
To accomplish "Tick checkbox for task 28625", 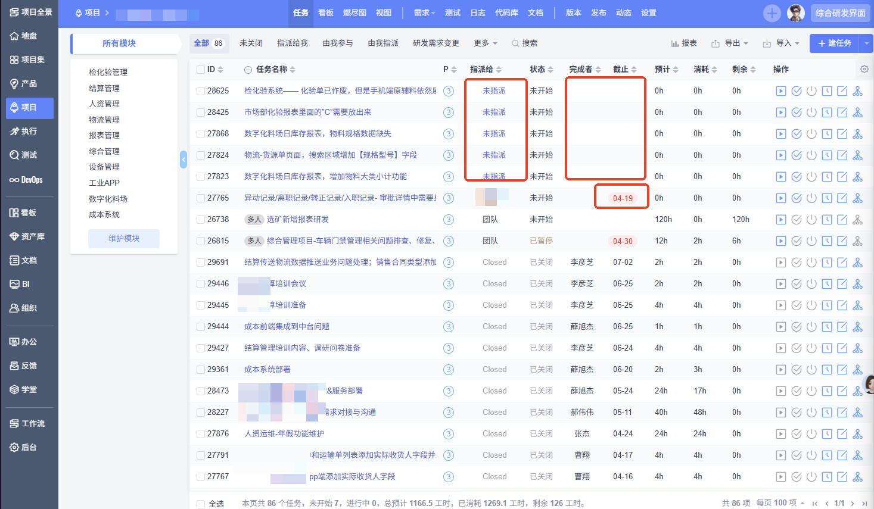I will click(x=201, y=91).
